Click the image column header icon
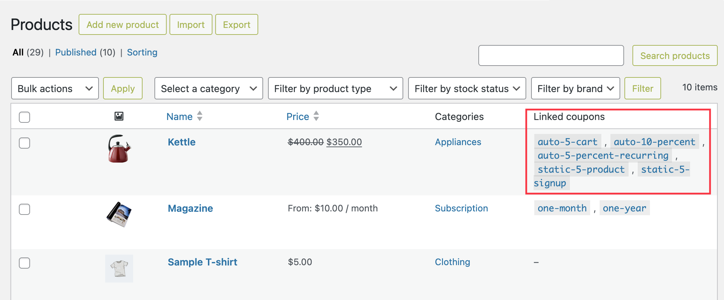The height and width of the screenshot is (300, 724). click(119, 116)
